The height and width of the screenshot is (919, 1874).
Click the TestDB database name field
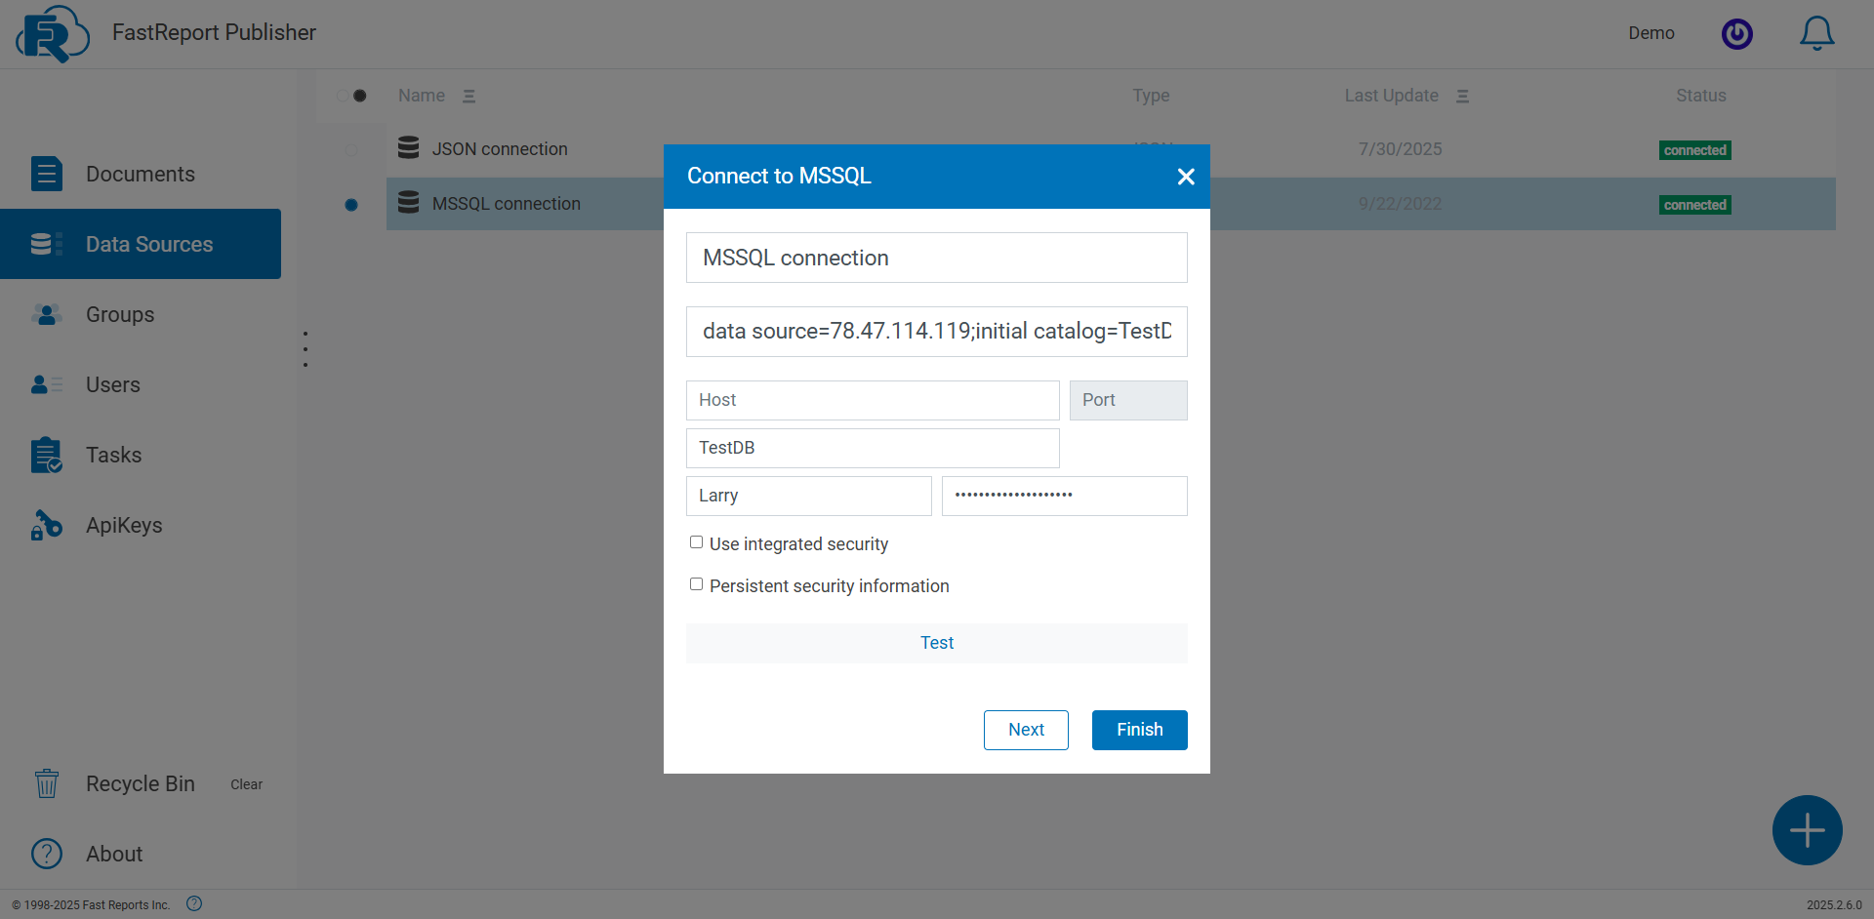click(x=873, y=448)
